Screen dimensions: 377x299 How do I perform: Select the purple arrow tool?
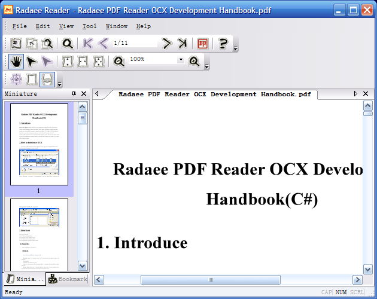(47, 62)
